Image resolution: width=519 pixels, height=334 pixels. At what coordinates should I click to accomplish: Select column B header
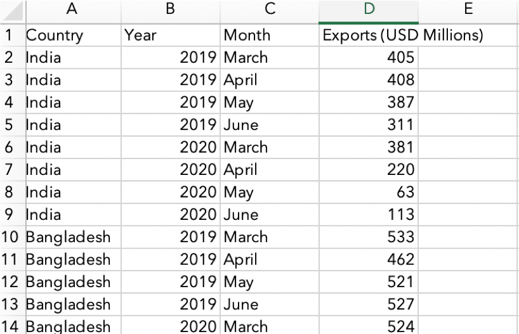(x=170, y=10)
